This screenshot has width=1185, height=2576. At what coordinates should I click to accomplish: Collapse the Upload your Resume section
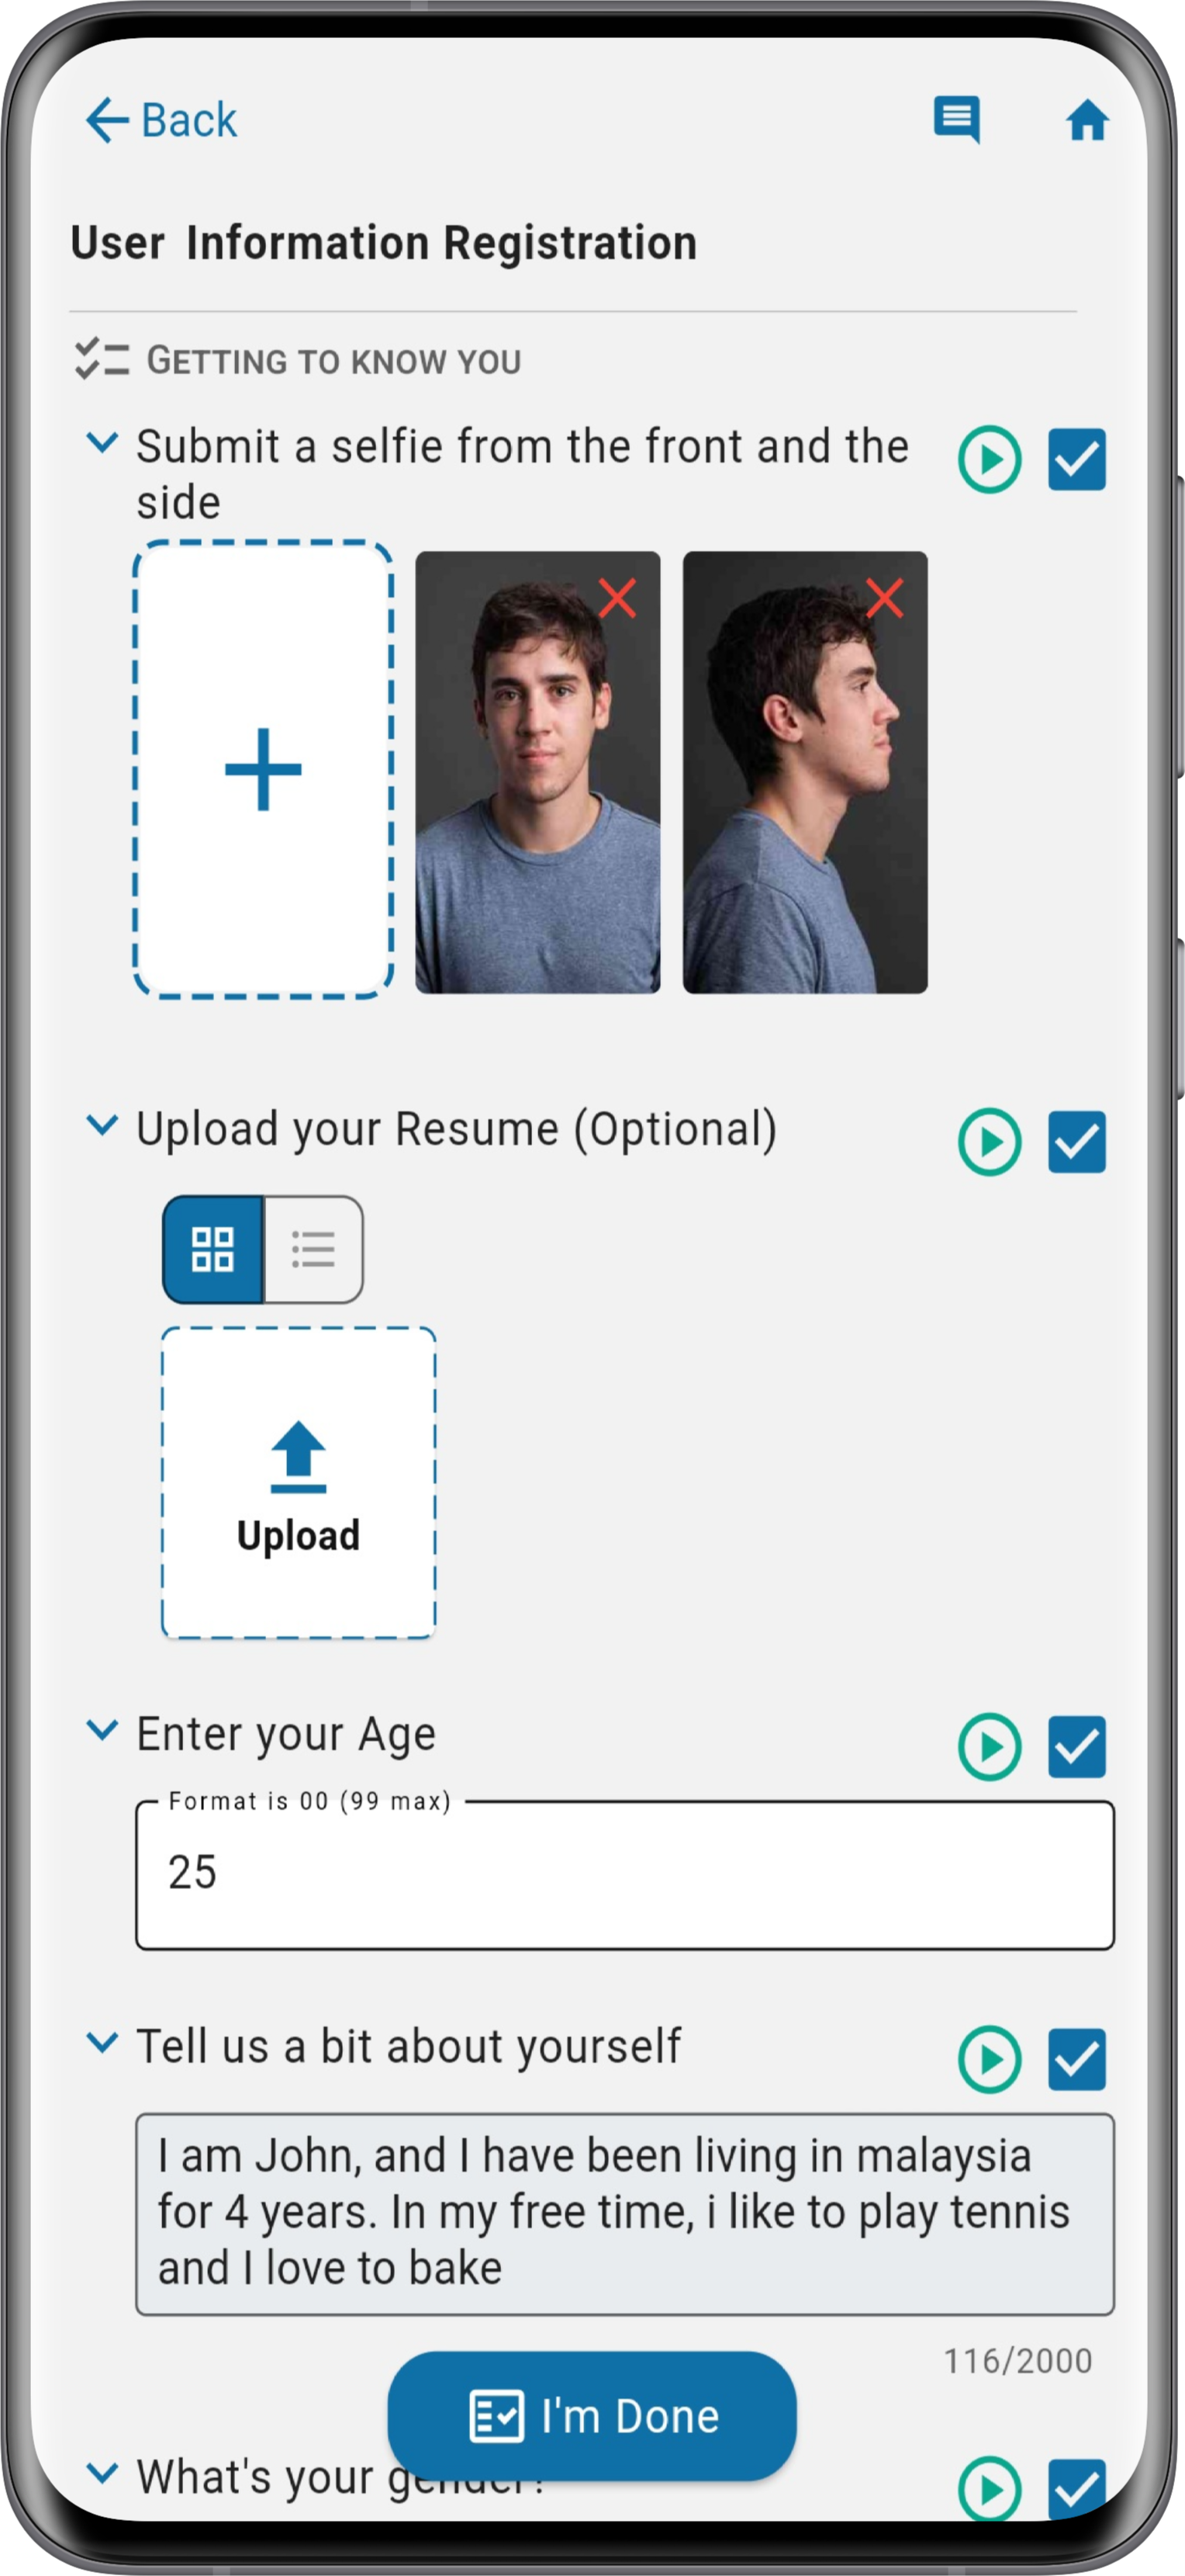click(102, 1124)
